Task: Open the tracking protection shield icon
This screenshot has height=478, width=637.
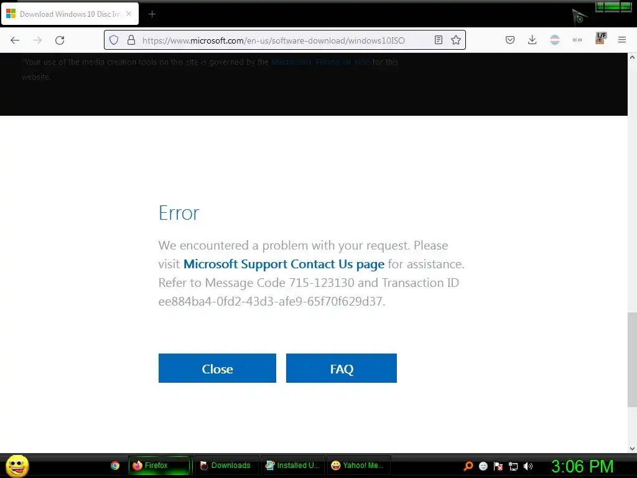Action: point(114,40)
